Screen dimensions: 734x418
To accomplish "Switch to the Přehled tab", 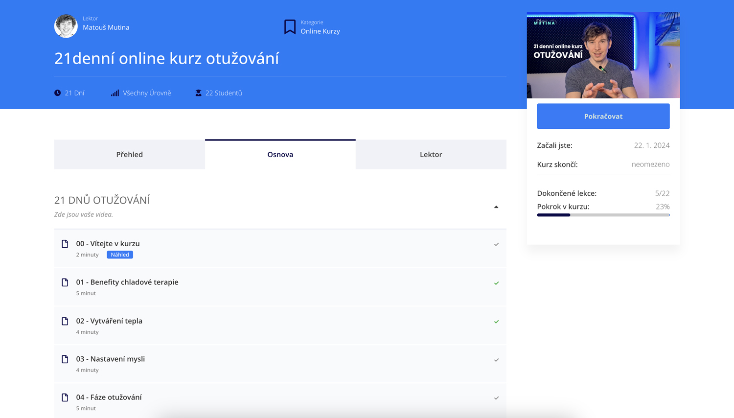I will click(x=130, y=155).
